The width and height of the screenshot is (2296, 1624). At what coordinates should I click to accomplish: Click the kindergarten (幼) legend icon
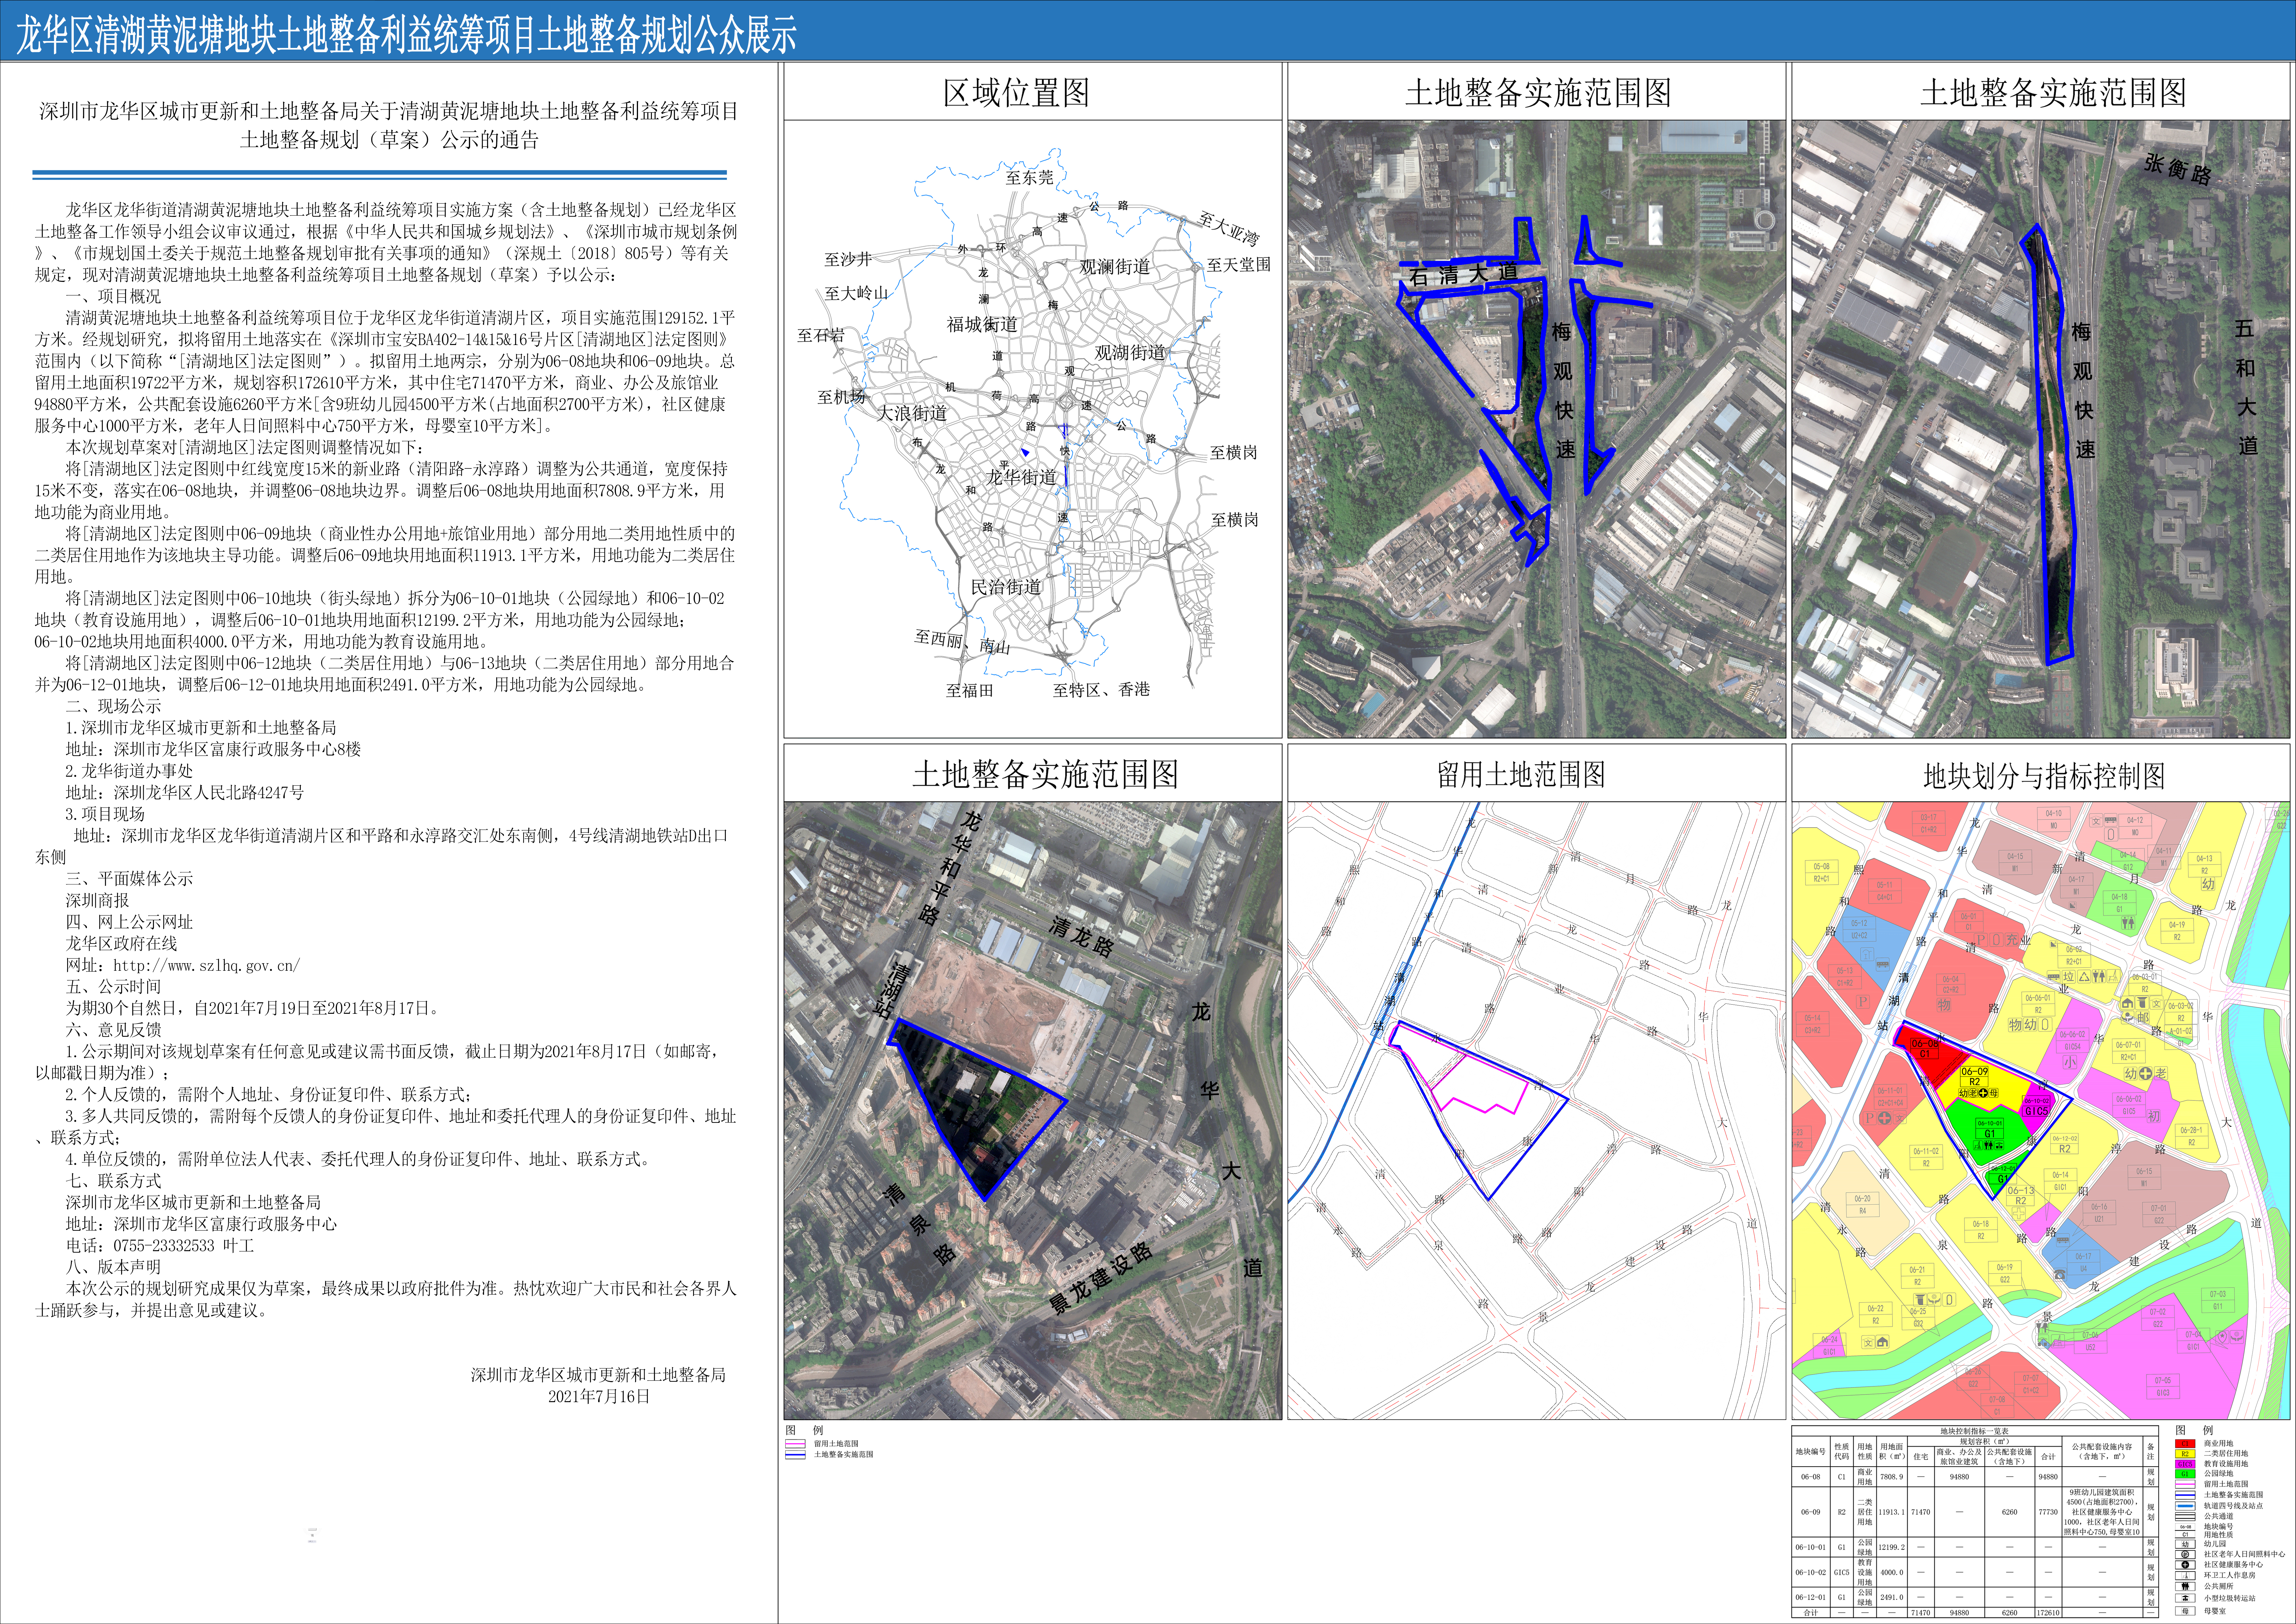[x=2185, y=1544]
